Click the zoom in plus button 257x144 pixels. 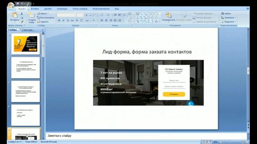tap(243, 142)
